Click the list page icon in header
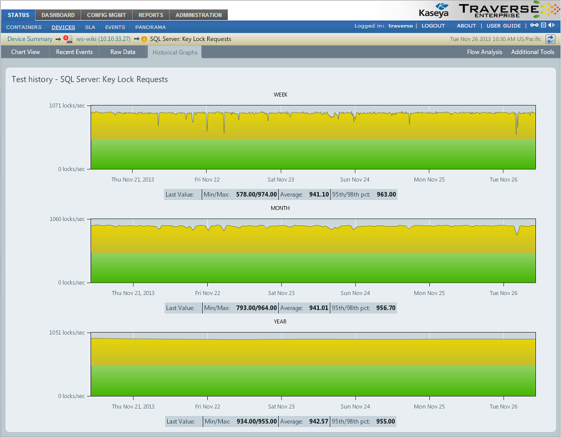The height and width of the screenshot is (437, 561). (544, 26)
